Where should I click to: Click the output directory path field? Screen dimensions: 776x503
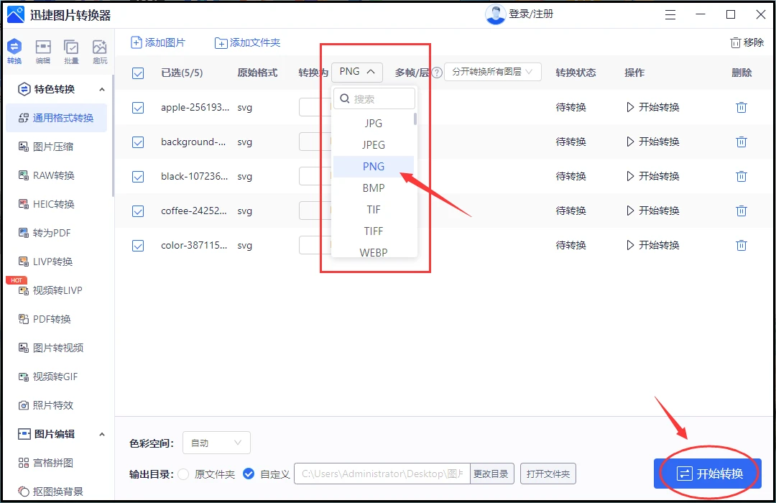[x=382, y=474]
